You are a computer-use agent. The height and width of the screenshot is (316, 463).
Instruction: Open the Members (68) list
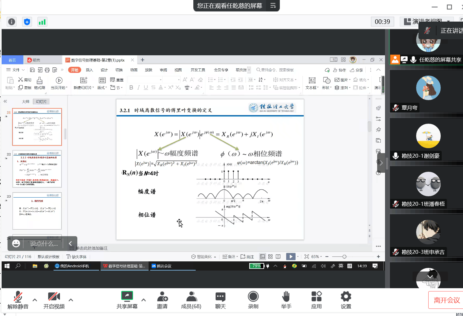tap(191, 296)
